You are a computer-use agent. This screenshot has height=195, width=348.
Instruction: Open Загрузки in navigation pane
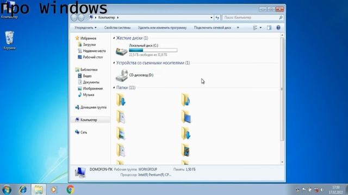tap(87, 44)
